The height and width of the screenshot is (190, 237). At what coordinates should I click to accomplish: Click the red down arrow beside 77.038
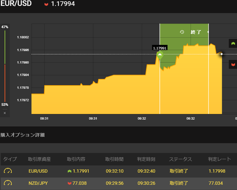[x=70, y=183]
